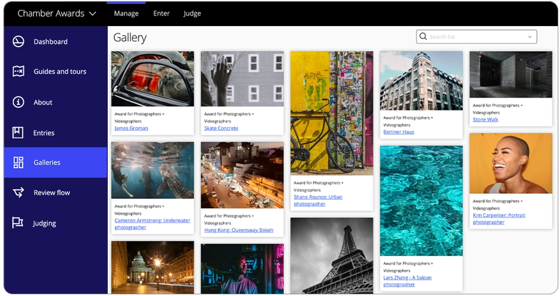The width and height of the screenshot is (560, 296).
Task: Click the magnifier icon in search box
Action: click(423, 37)
